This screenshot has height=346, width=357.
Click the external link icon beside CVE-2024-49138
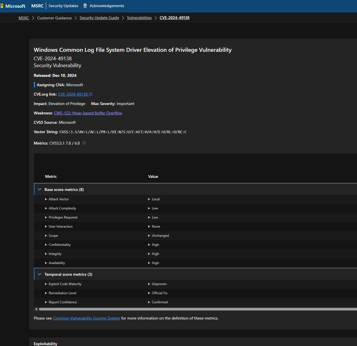pyautogui.click(x=91, y=94)
